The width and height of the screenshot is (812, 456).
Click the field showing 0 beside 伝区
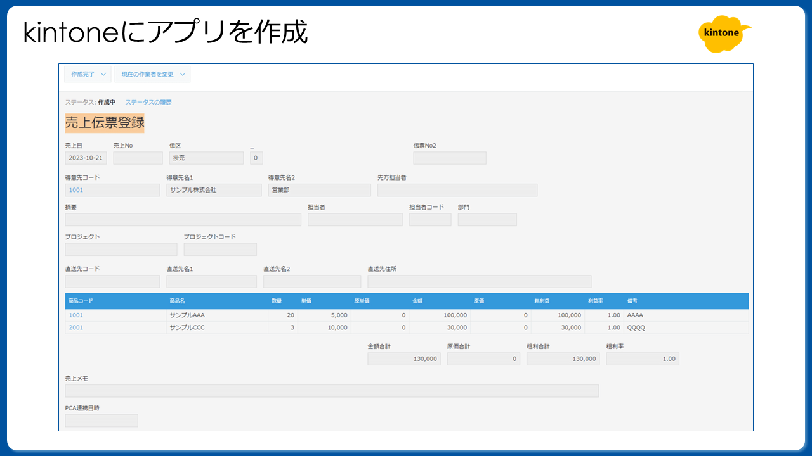256,158
